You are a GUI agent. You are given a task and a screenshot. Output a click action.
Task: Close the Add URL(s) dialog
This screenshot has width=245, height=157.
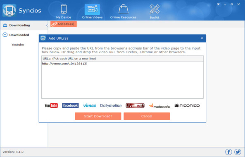[202, 38]
